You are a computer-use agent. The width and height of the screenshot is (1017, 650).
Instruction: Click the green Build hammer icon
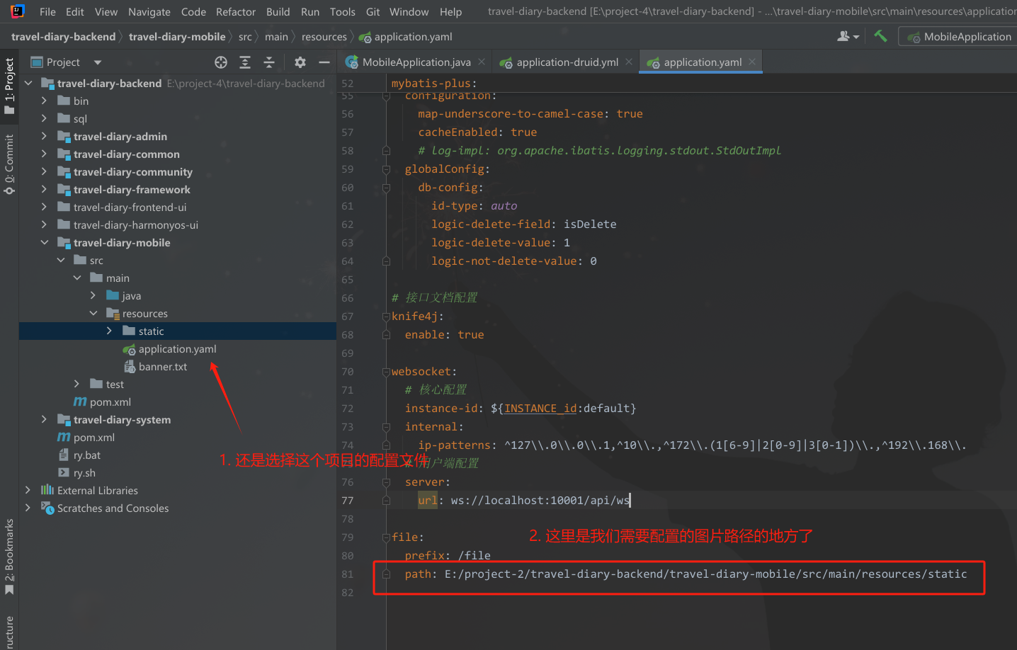[880, 36]
